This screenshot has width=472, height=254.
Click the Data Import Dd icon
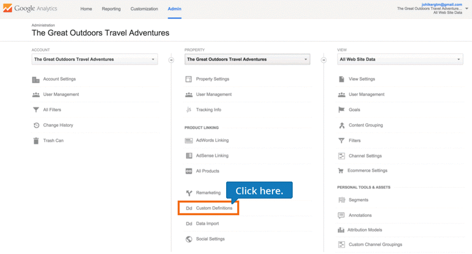coord(189,223)
